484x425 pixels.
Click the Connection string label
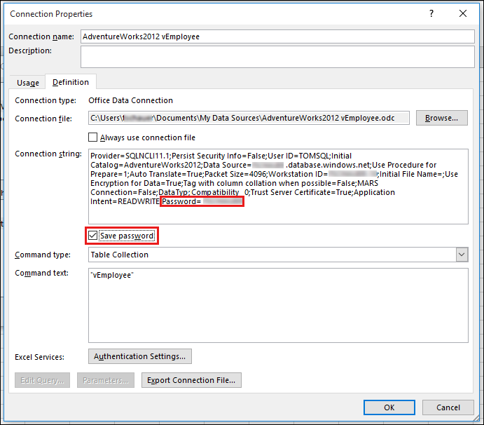point(48,154)
